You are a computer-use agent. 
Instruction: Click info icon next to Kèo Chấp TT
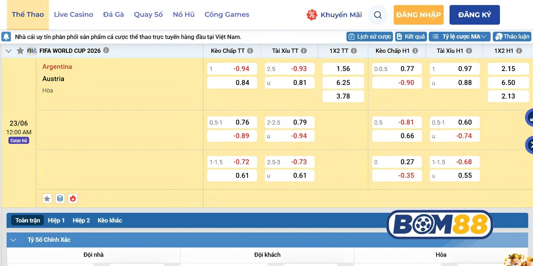click(x=250, y=51)
